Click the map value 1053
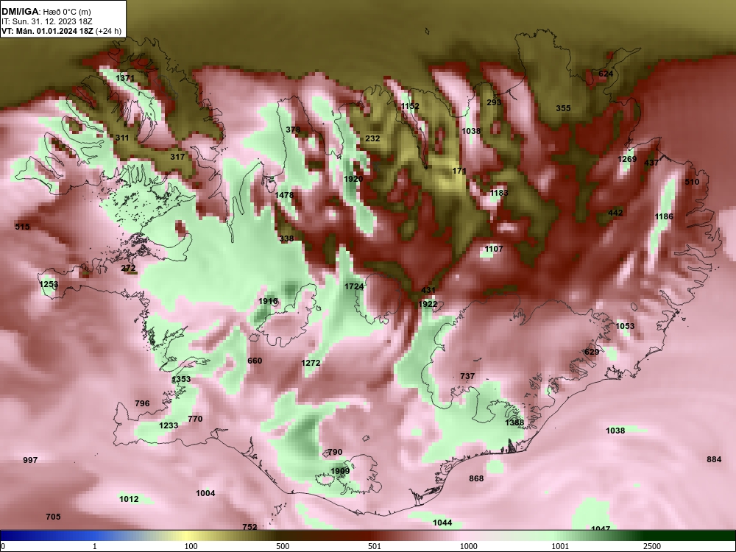Image resolution: width=736 pixels, height=552 pixels. click(625, 326)
